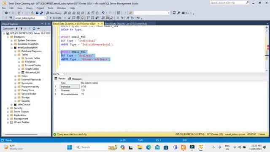Expand the dbo.email_tbl table node

(x=19, y=73)
